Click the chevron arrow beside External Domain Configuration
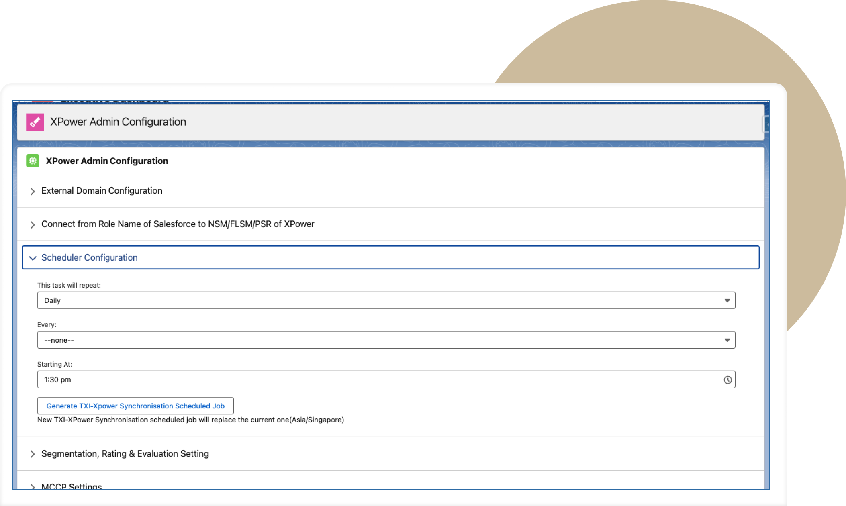The width and height of the screenshot is (846, 506). coord(33,191)
